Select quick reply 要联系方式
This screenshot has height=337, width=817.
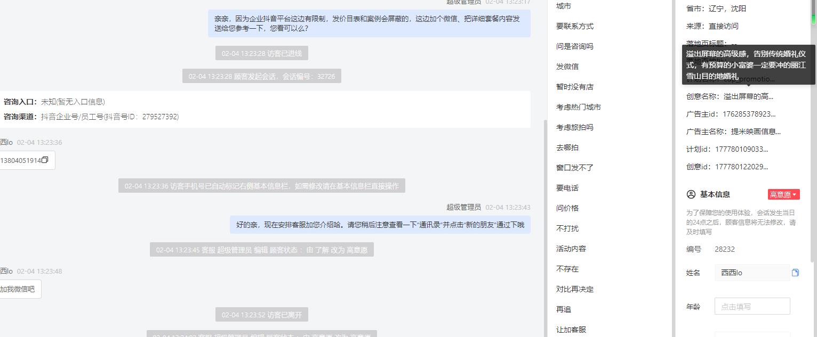(575, 26)
